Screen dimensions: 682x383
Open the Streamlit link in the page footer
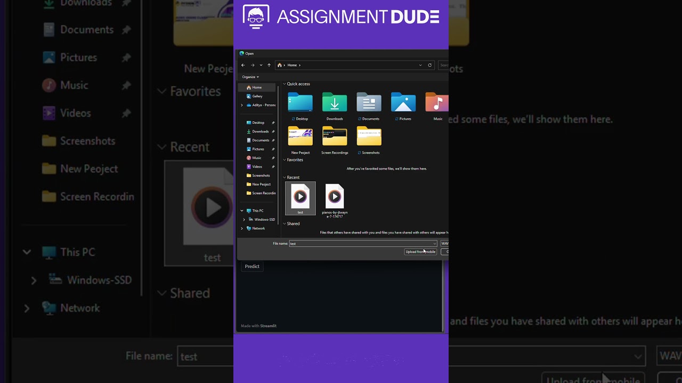(x=269, y=326)
